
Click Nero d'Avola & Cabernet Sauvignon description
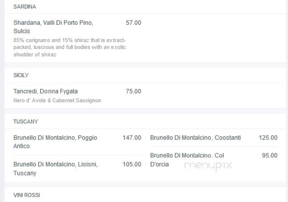pyautogui.click(x=57, y=100)
